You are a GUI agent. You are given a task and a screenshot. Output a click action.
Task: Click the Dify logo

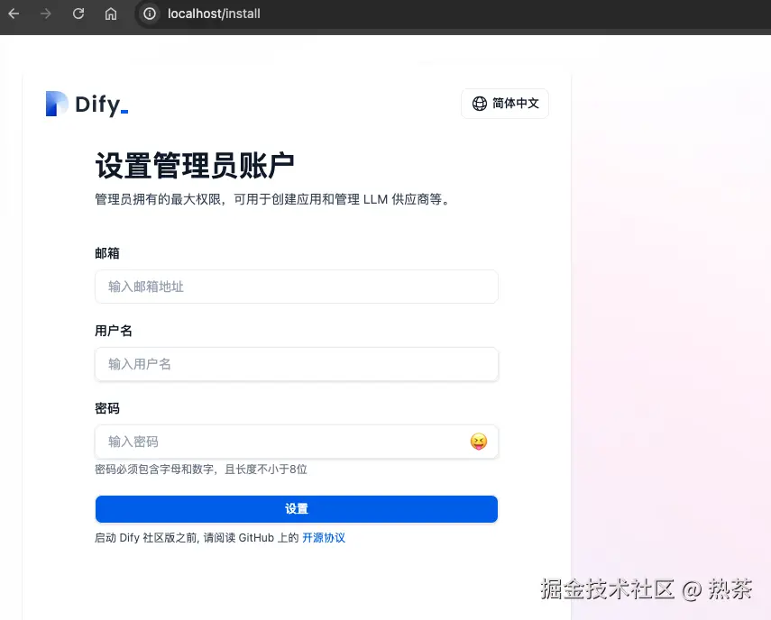(87, 105)
